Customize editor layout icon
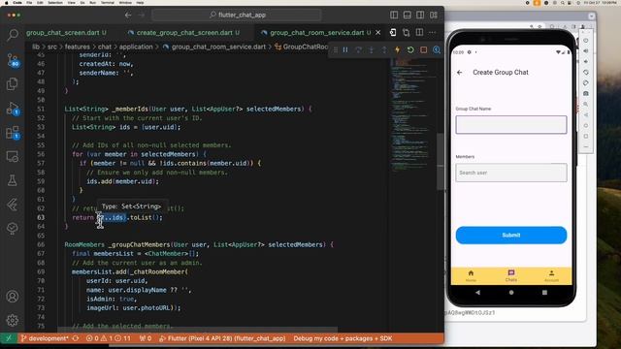621x349 pixels. click(x=434, y=16)
